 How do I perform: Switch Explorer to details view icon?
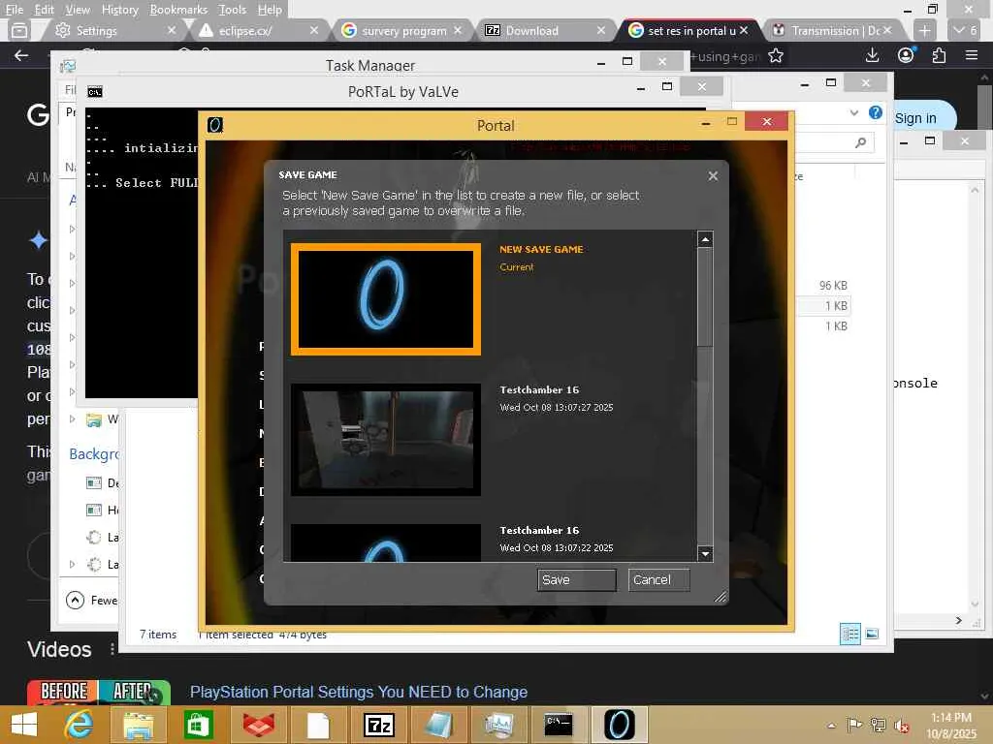[849, 634]
